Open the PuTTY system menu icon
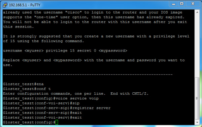Screen dimensions: 202x127 point(5,5)
